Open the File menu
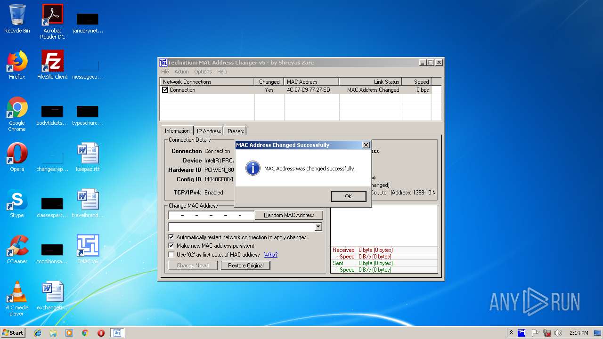603x339 pixels. pyautogui.click(x=165, y=72)
